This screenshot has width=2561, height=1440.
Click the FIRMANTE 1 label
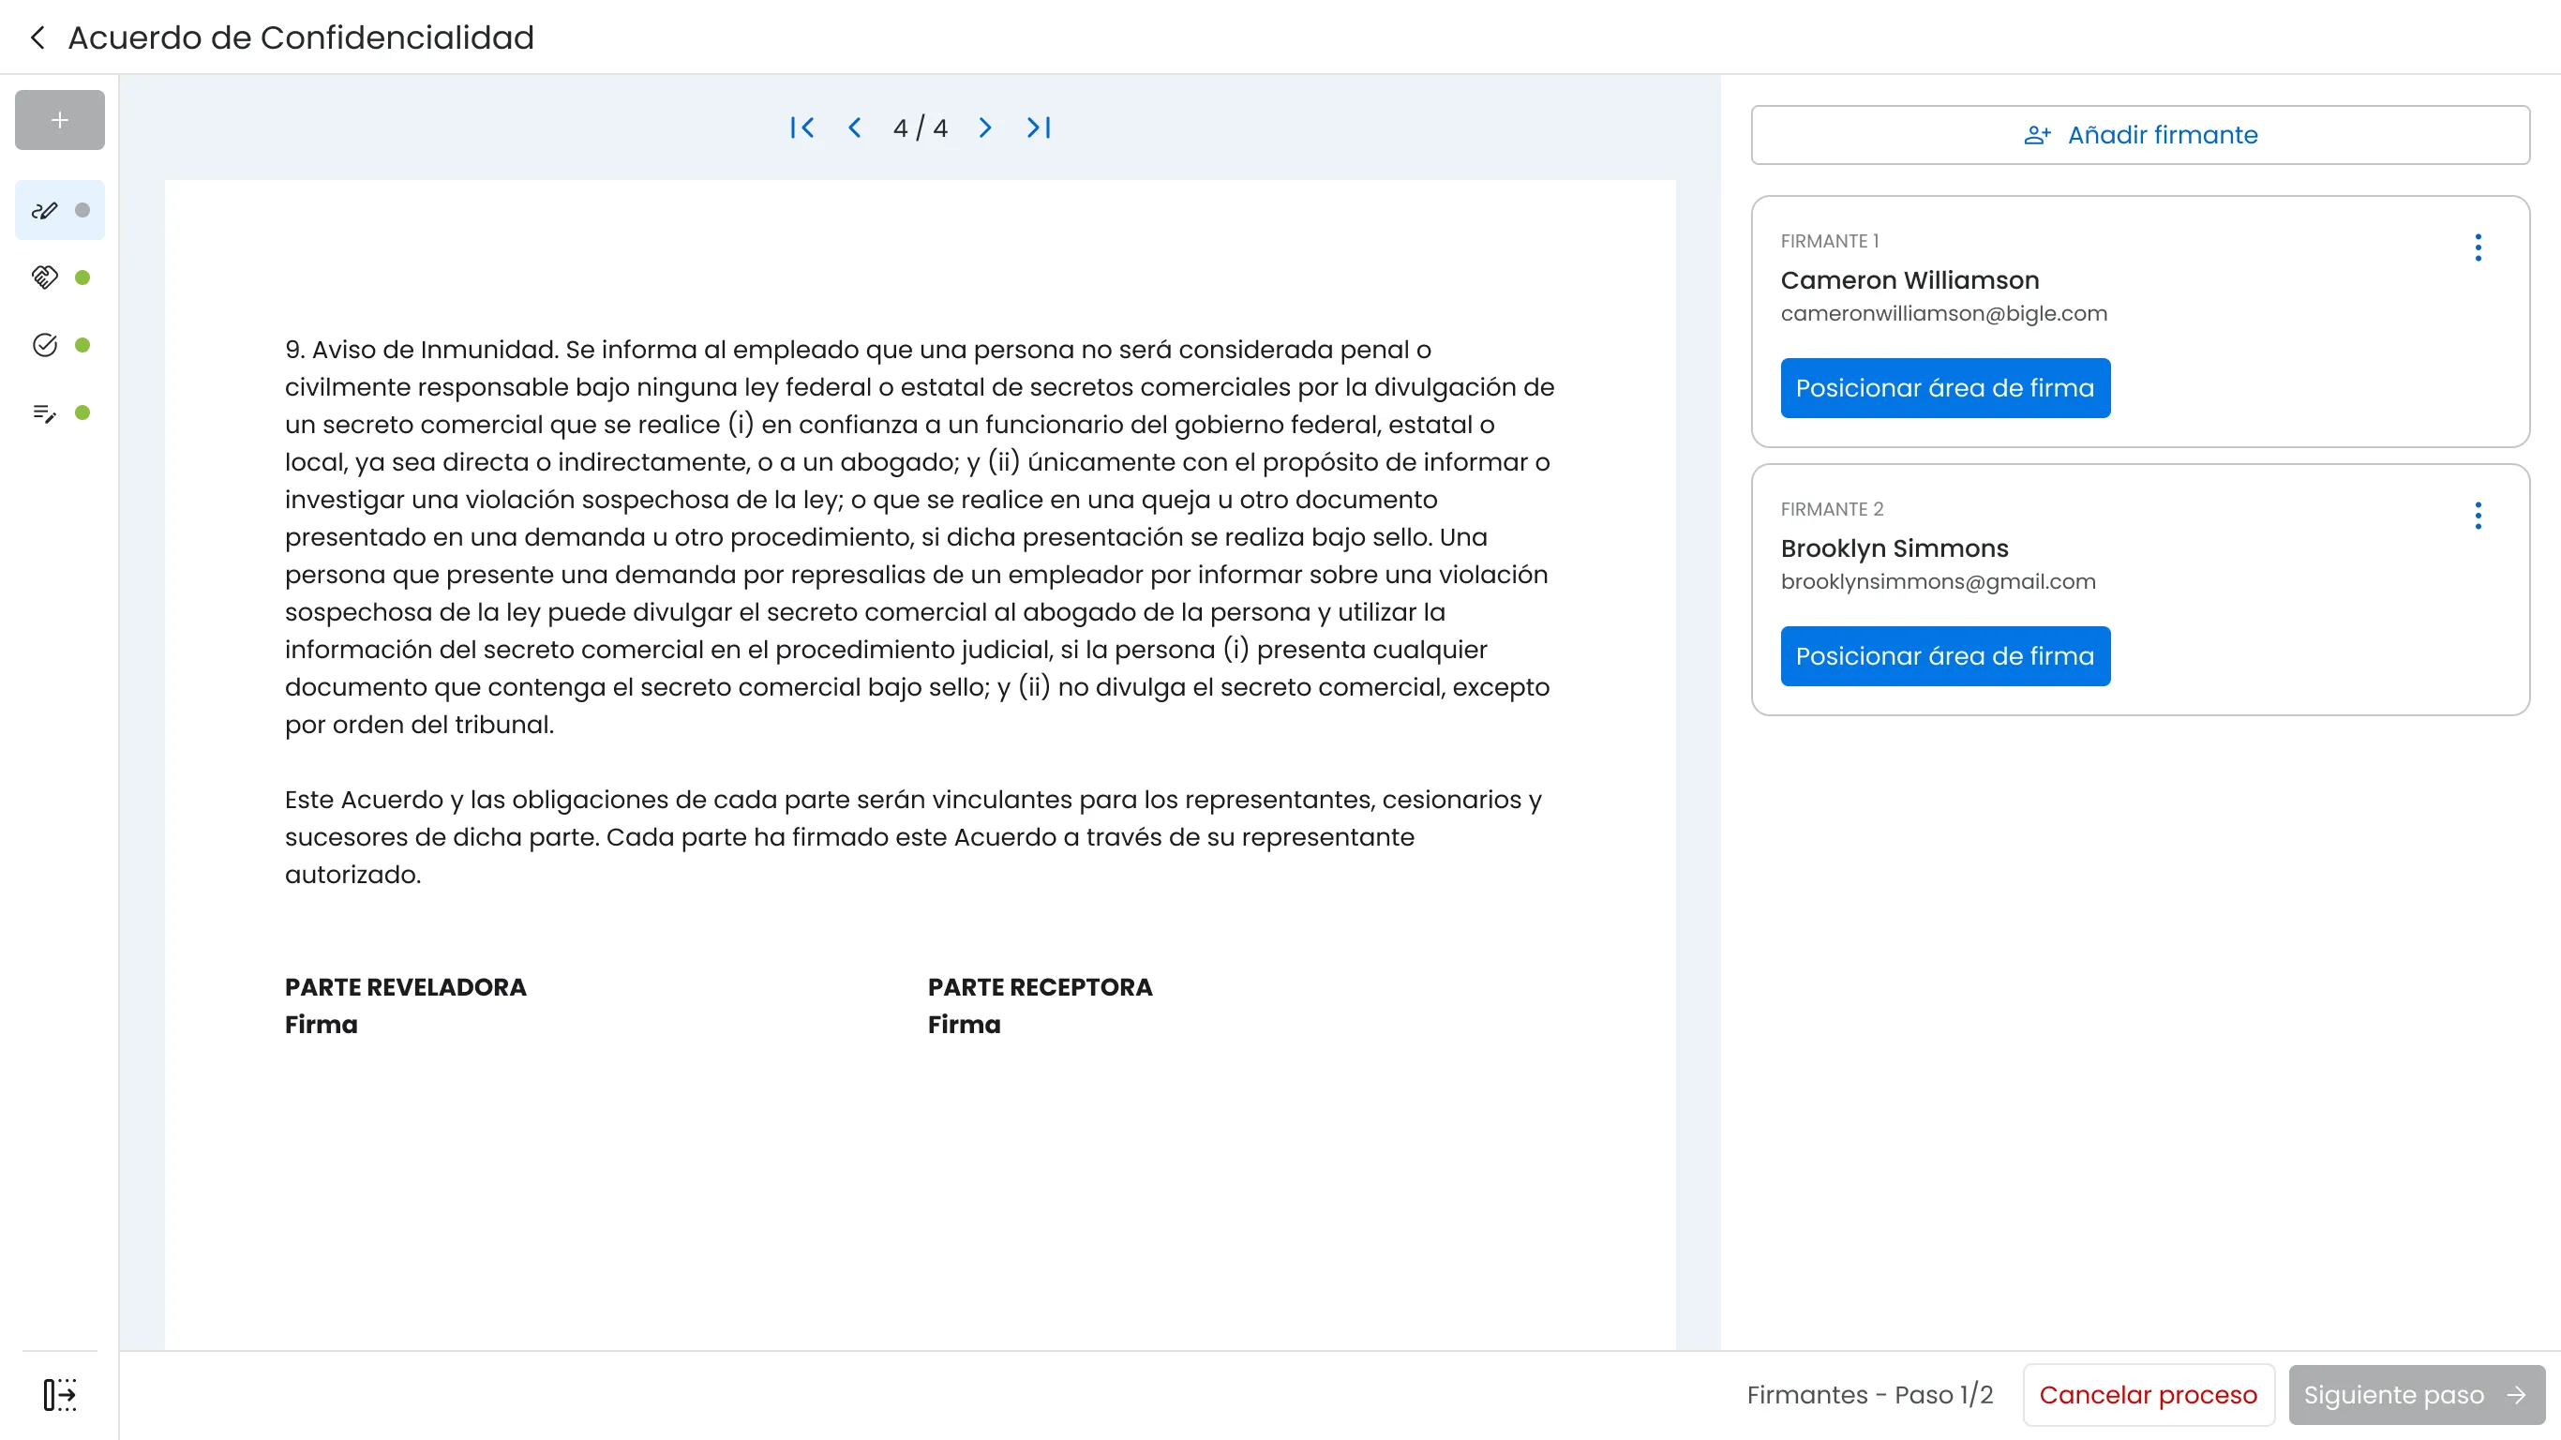click(x=1829, y=242)
